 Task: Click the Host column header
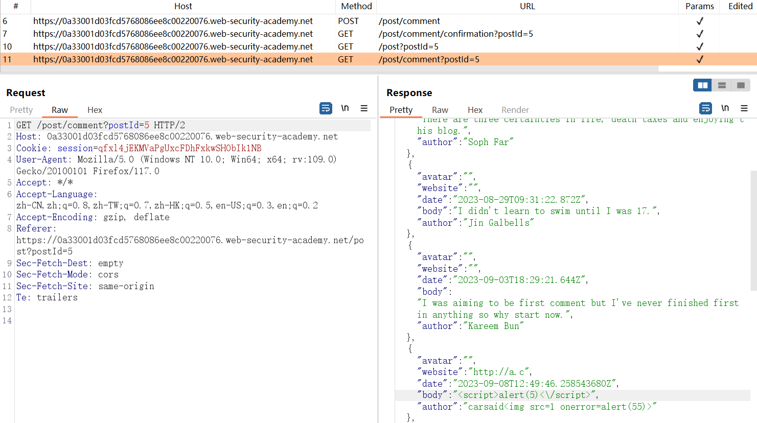[183, 6]
